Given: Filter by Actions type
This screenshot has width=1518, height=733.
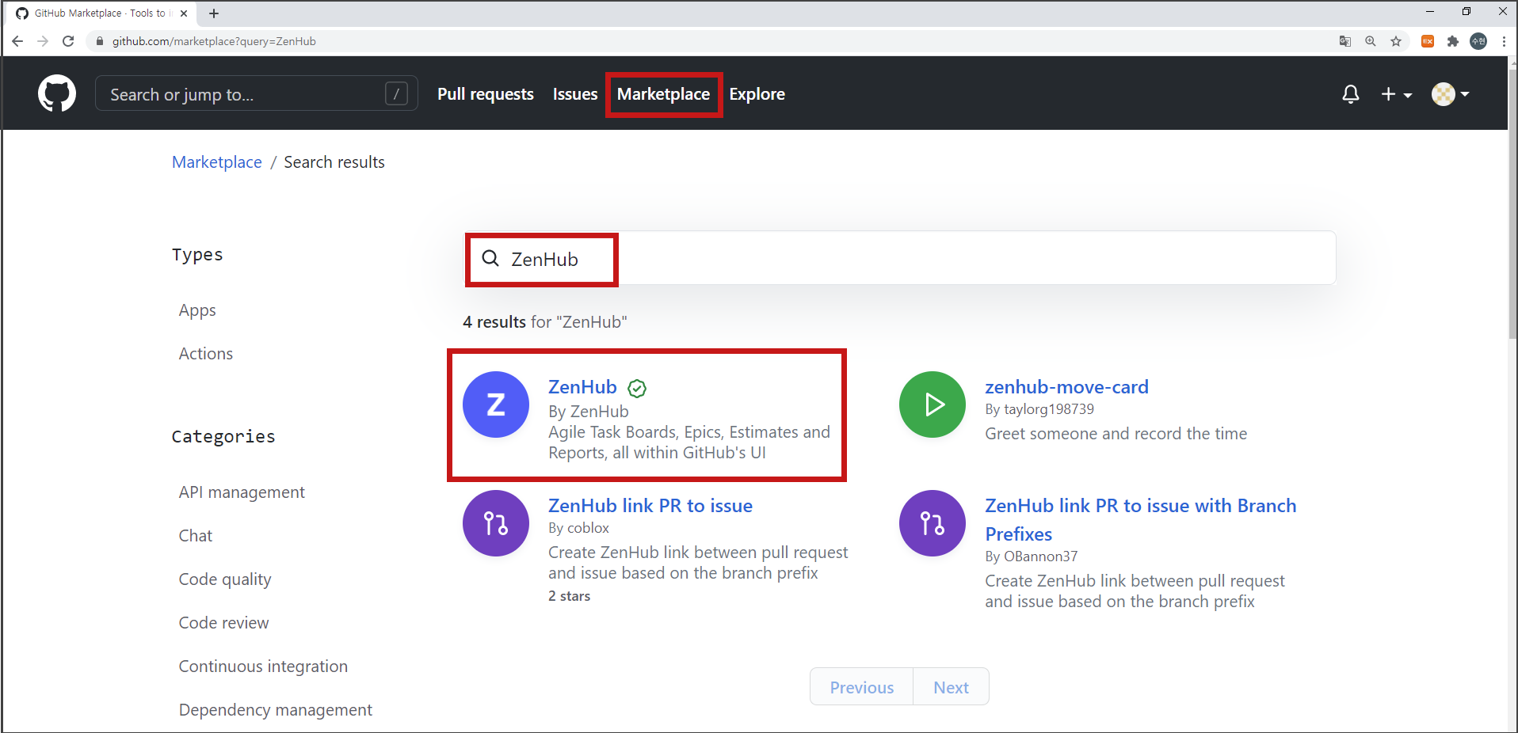Looking at the screenshot, I should 206,354.
